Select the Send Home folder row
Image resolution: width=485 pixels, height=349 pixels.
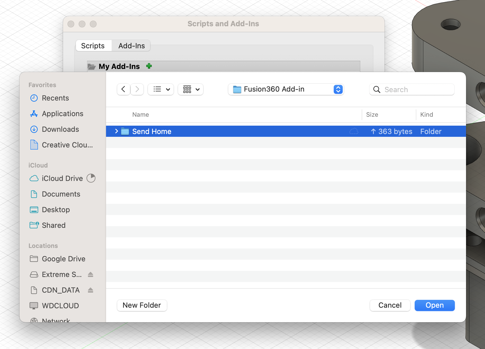click(x=286, y=131)
